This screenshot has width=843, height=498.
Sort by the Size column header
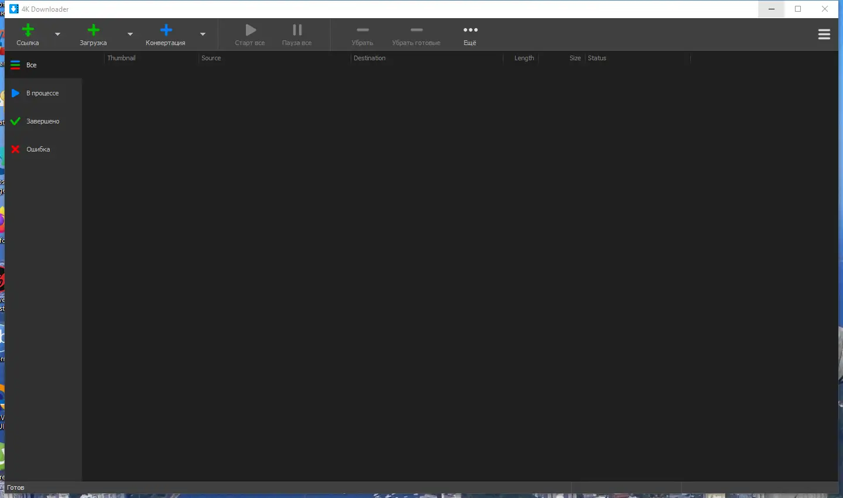pyautogui.click(x=561, y=58)
